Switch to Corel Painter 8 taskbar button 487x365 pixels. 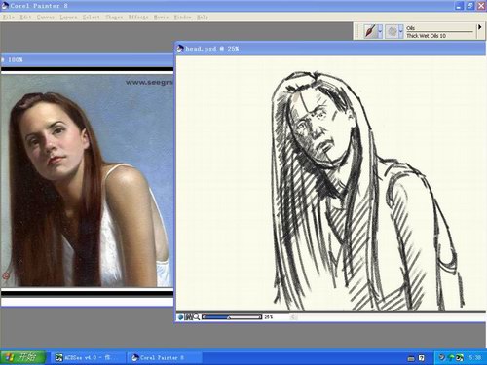[165, 357]
